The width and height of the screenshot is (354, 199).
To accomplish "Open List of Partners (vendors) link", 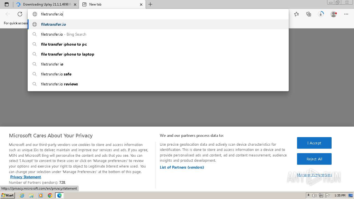I will pyautogui.click(x=182, y=167).
